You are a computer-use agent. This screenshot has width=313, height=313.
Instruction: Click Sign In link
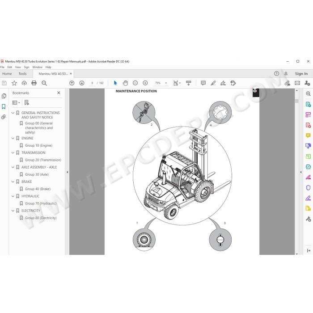pos(301,74)
